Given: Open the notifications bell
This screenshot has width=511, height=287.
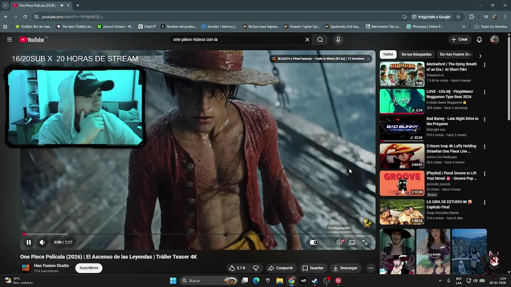Looking at the screenshot, I should [x=479, y=39].
